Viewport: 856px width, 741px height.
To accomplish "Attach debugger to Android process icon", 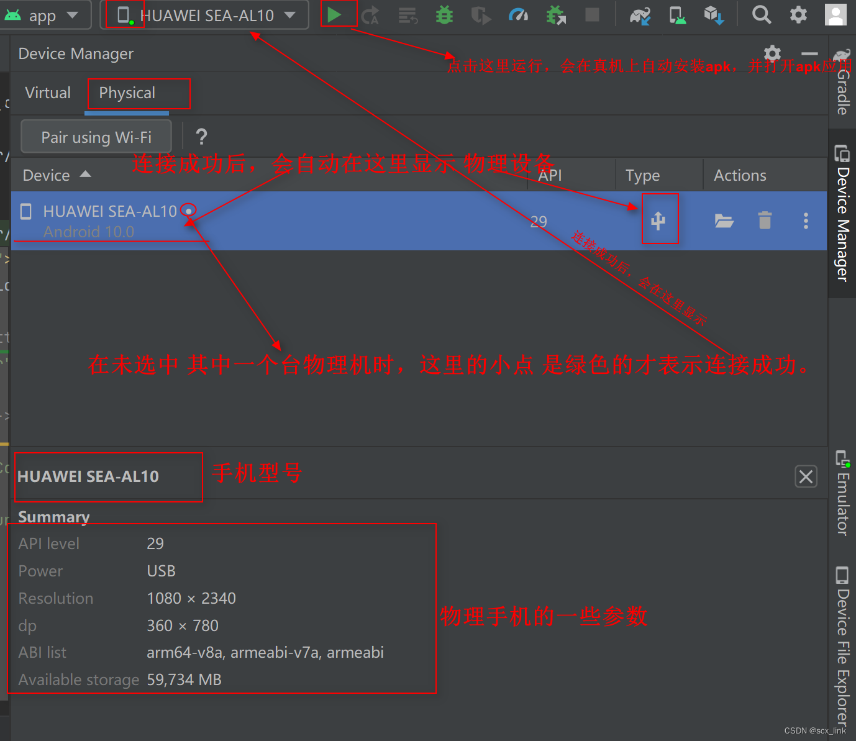I will coord(556,15).
